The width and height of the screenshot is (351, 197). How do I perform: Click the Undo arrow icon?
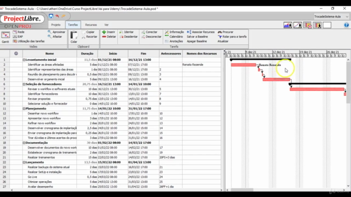click(57, 16)
